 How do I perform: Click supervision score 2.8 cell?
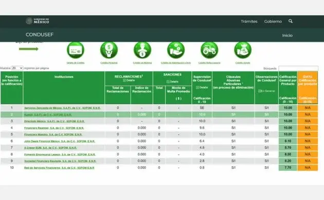point(202,161)
